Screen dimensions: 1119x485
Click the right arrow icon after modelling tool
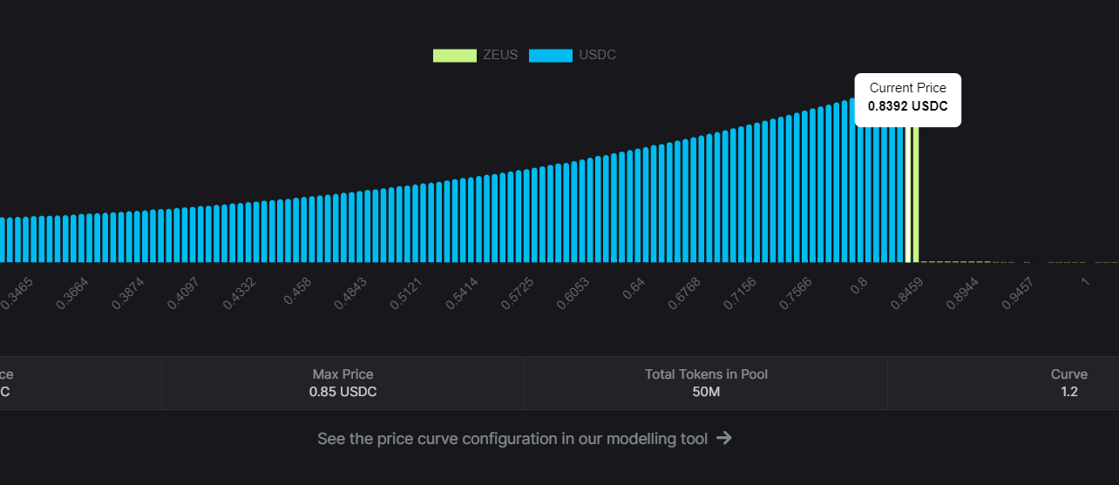tap(723, 438)
